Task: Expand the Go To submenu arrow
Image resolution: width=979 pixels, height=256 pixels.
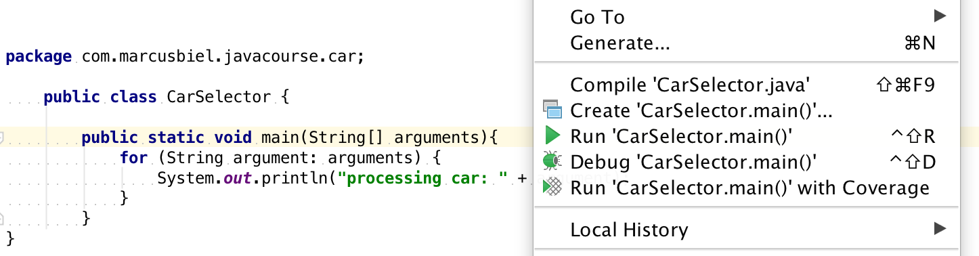Action: (938, 16)
